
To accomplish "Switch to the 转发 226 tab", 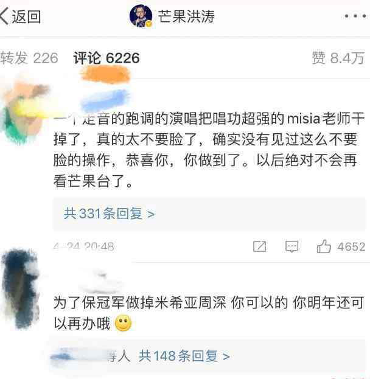I will tap(29, 58).
